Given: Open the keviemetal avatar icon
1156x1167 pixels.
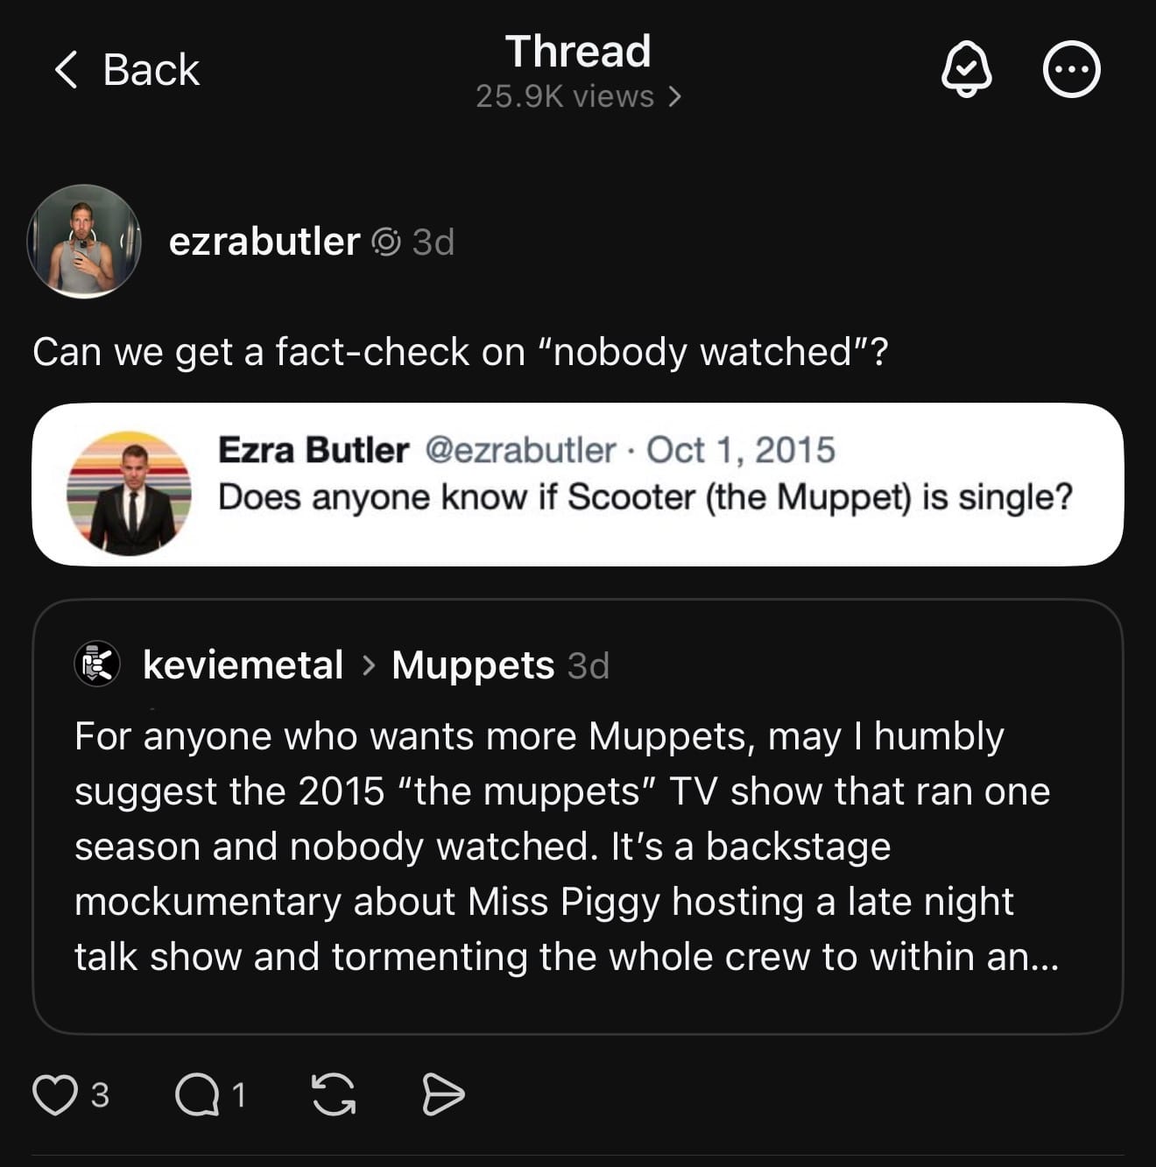Looking at the screenshot, I should tap(96, 664).
